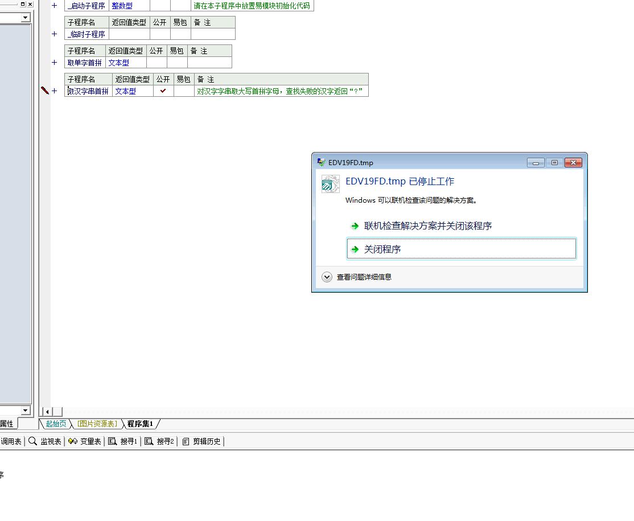Toggle the 公开 cell for 取单字首拼
This screenshot has height=521, width=634.
[x=157, y=63]
